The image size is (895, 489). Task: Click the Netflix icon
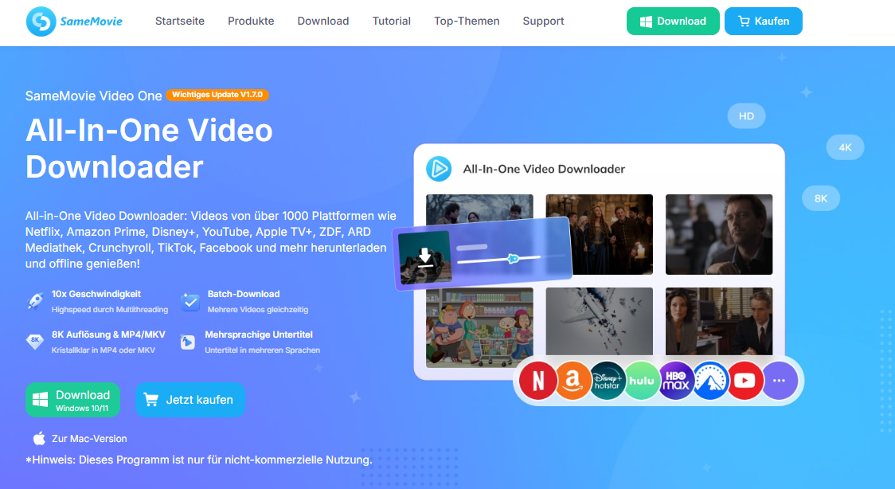(537, 380)
